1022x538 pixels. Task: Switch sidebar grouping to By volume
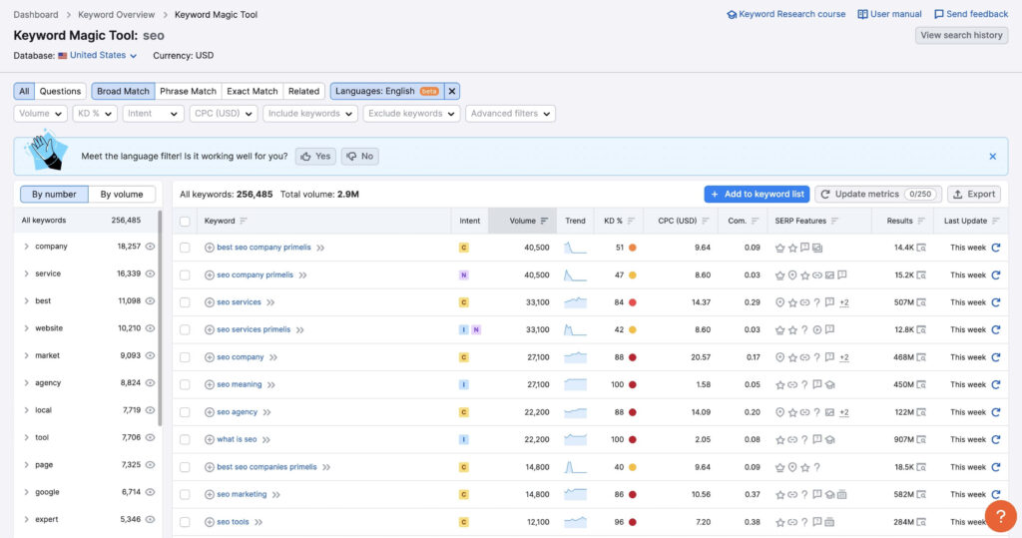[122, 195]
